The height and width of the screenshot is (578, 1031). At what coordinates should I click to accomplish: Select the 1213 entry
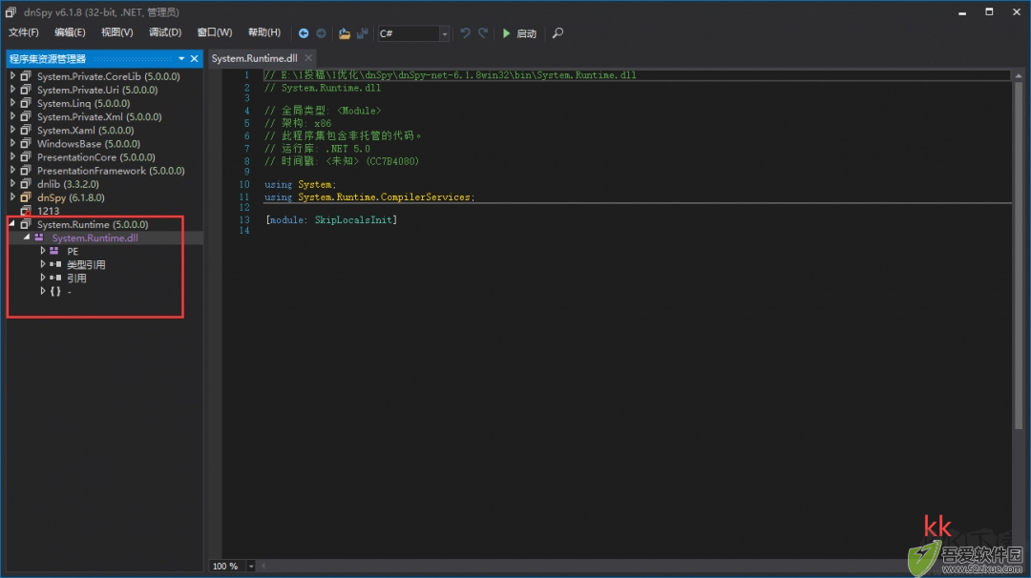48,211
